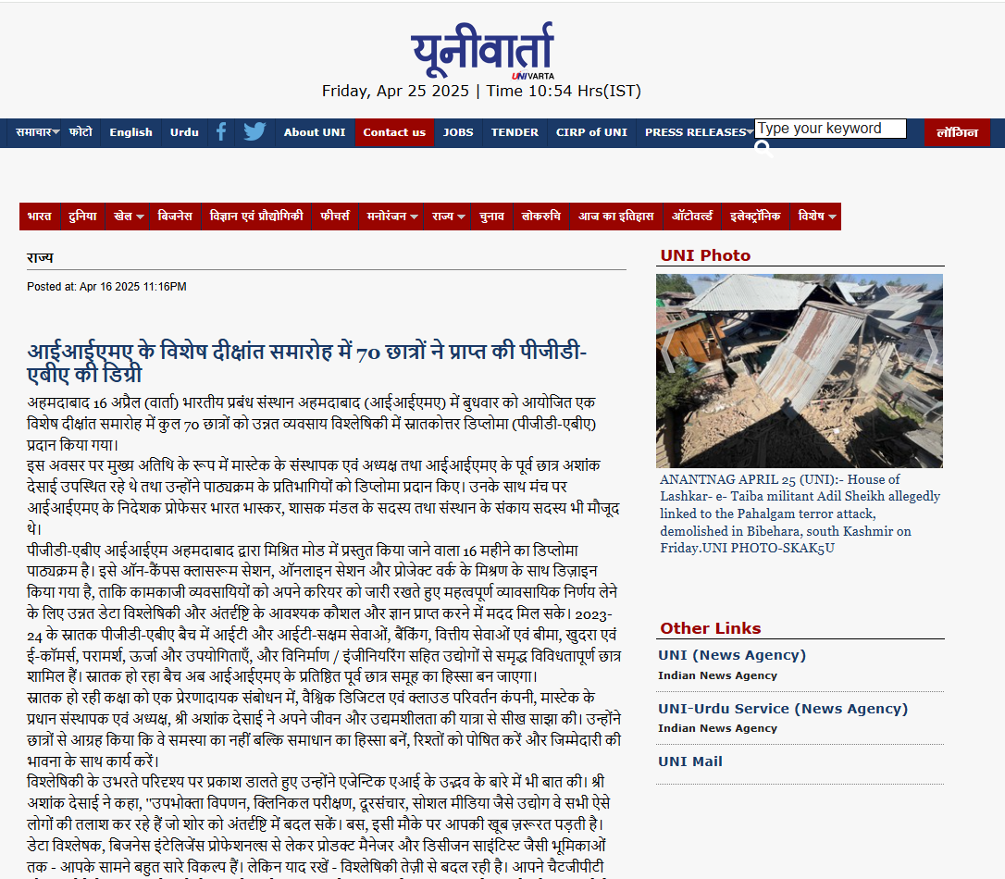Open the मनोरंजन dropdown
The image size is (1005, 879).
391,216
